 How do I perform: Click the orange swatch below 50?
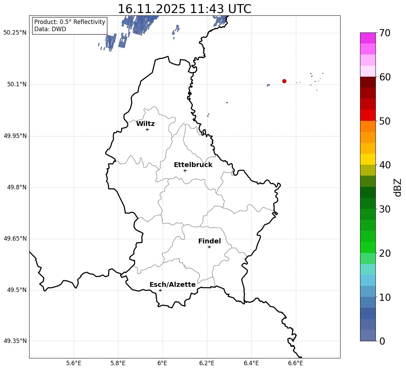pos(368,126)
